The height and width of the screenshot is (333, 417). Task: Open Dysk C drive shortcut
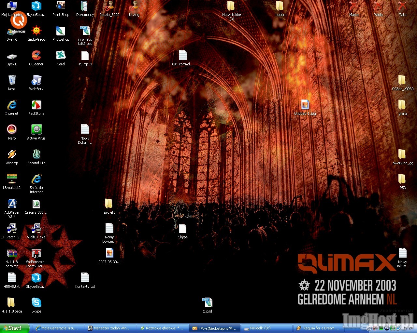click(12, 33)
